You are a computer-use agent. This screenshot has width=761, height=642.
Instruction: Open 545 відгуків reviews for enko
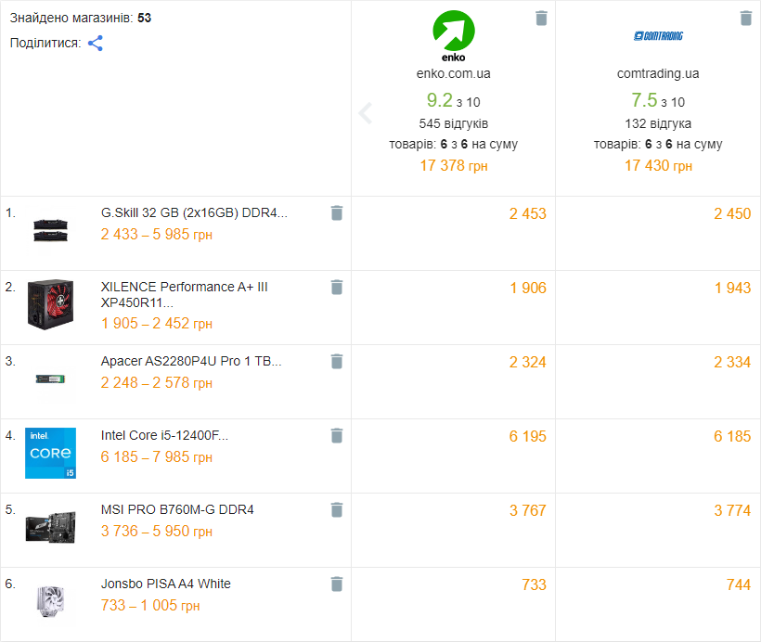pos(453,123)
